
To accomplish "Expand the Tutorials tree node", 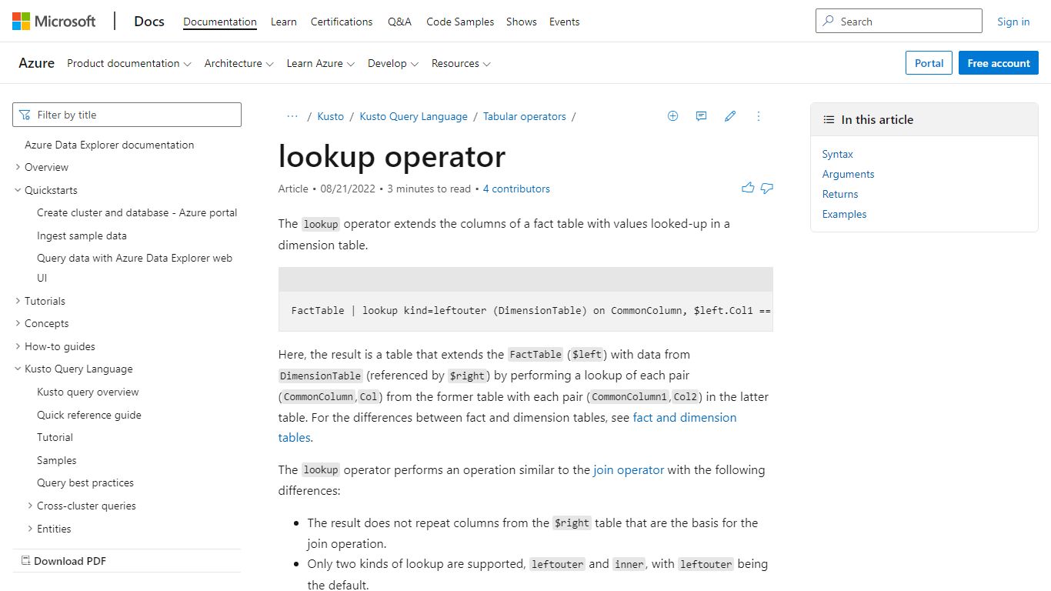I will click(x=18, y=301).
